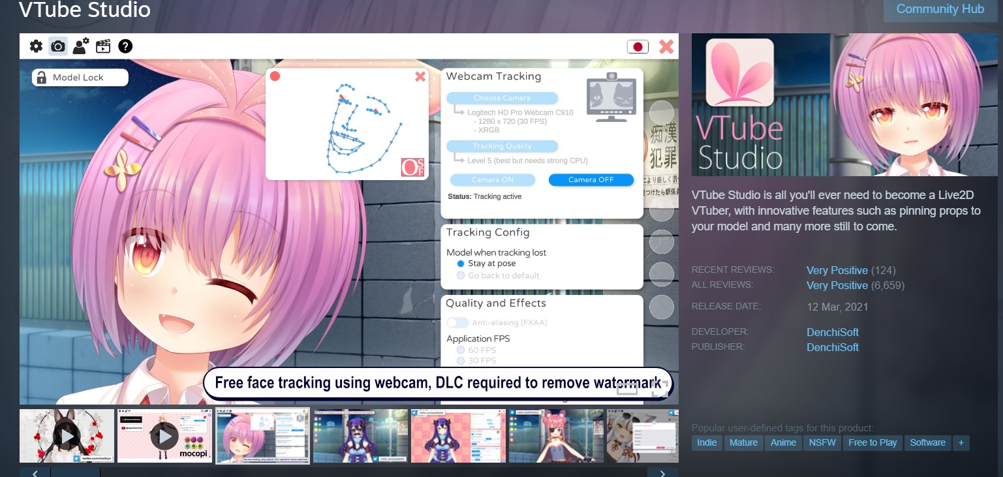Viewport: 1003px width, 477px height.
Task: Toggle Anti-aliasing (FXAA) switch
Action: (x=457, y=322)
